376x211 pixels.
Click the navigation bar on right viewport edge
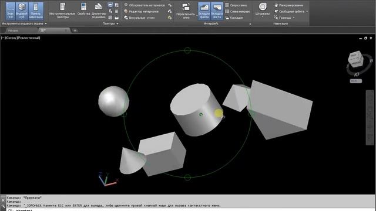[370, 117]
